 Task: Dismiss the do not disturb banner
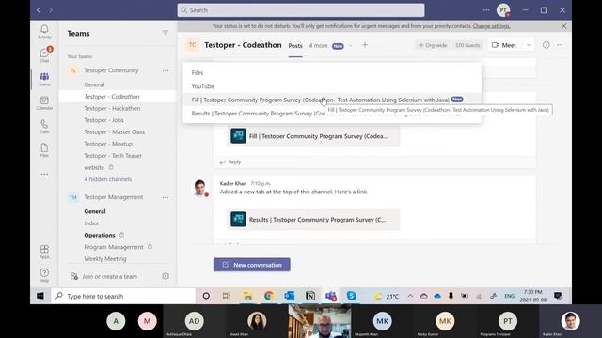coord(563,26)
